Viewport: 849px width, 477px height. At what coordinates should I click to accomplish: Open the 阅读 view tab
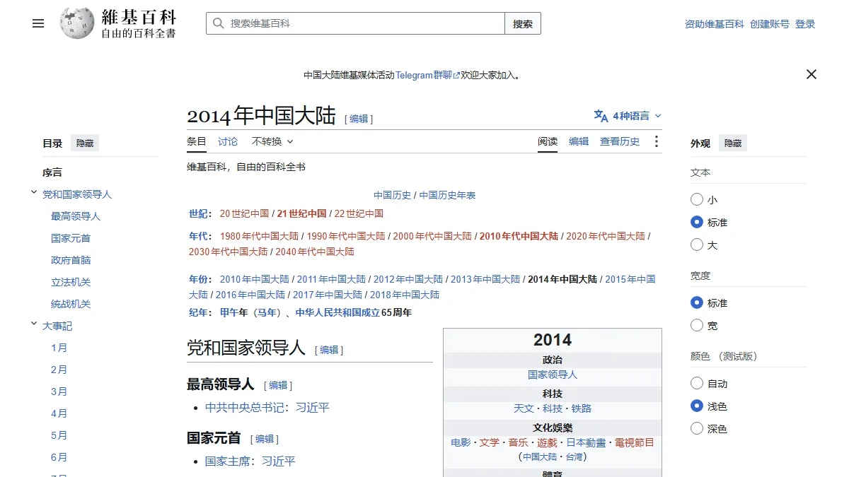tap(548, 141)
